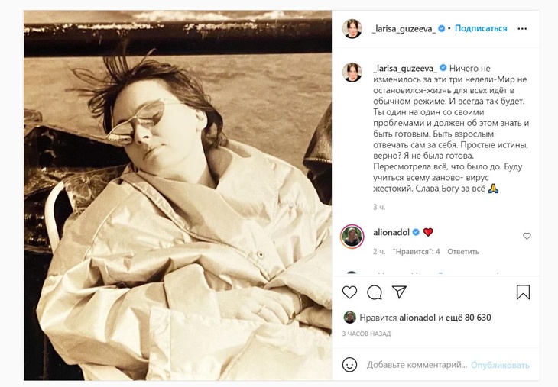View likes count "Нравится": 4 on the comment
The image size is (558, 387).
(x=416, y=252)
